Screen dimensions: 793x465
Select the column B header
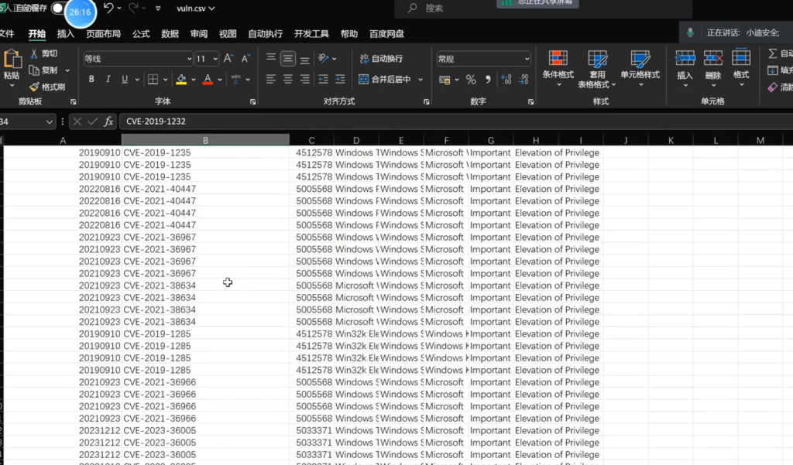tap(205, 140)
